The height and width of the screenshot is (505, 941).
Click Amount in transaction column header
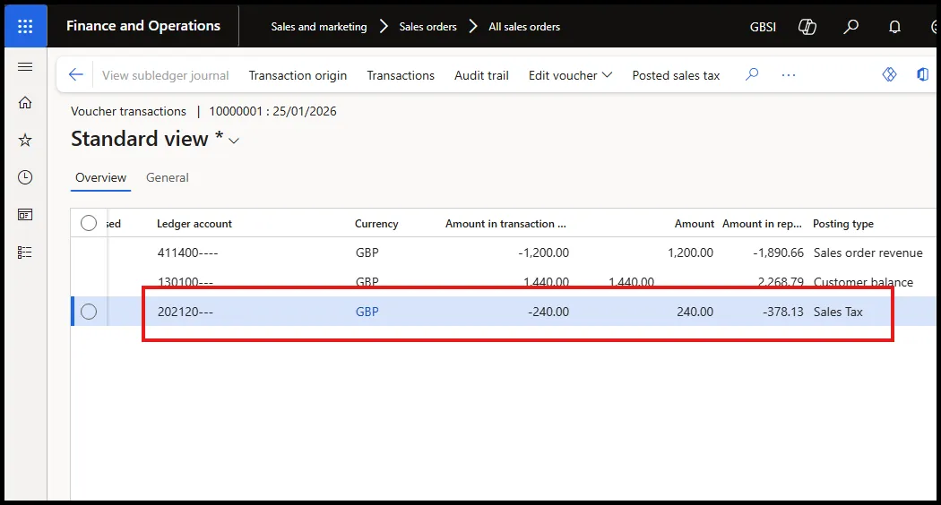click(505, 224)
